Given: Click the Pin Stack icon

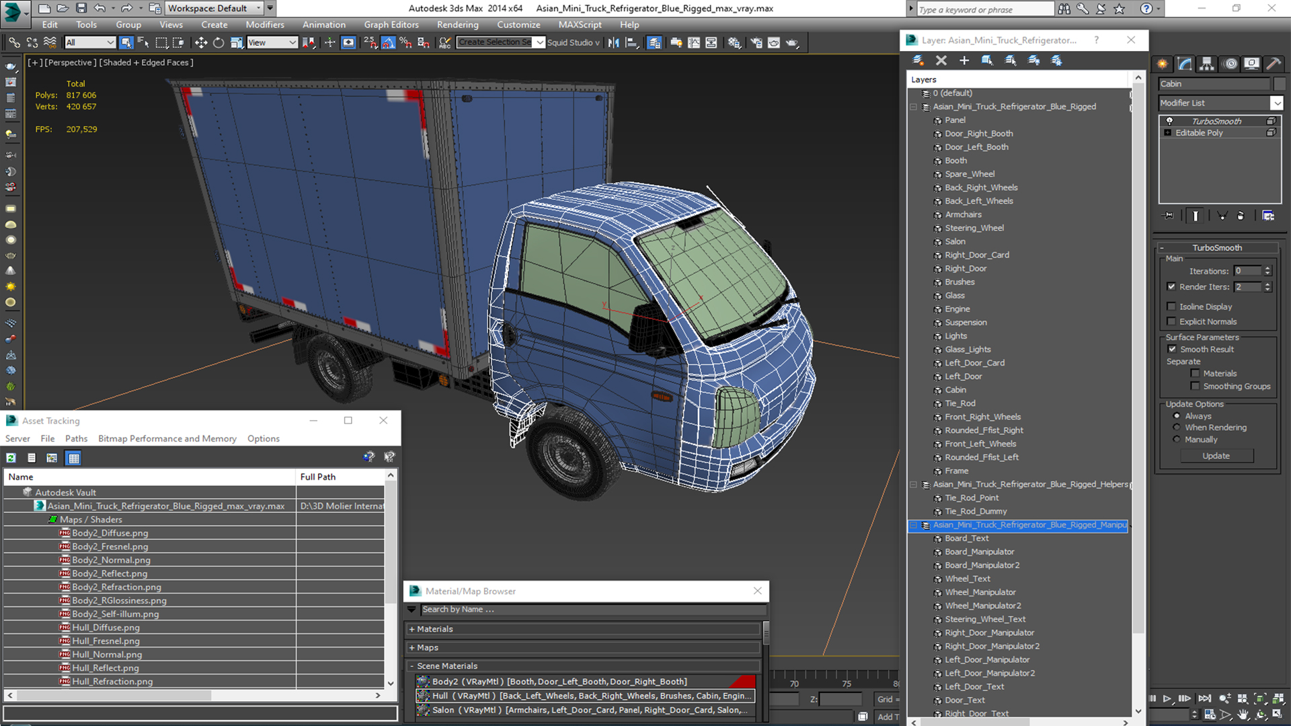Looking at the screenshot, I should (x=1169, y=216).
